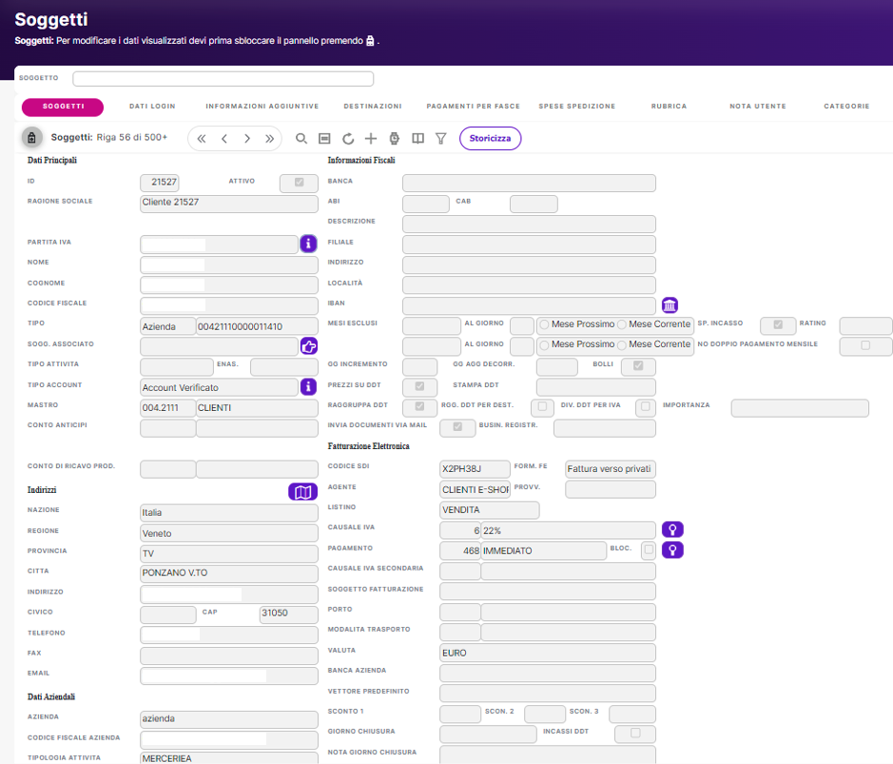893x764 pixels.
Task: Toggle the Incassi DDT checkbox
Action: [635, 733]
